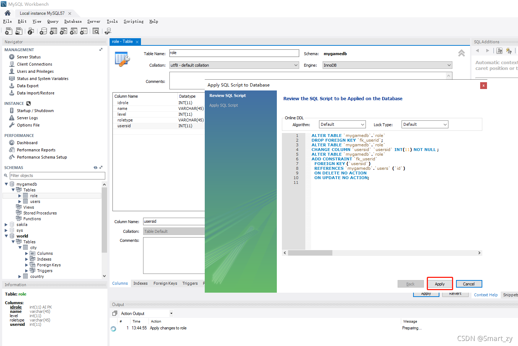
Task: Collapse the city table node
Action: pyautogui.click(x=20, y=248)
